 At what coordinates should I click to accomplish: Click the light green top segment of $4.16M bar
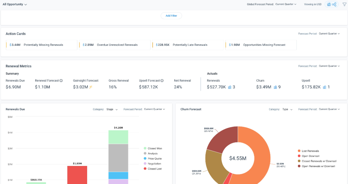point(118,137)
